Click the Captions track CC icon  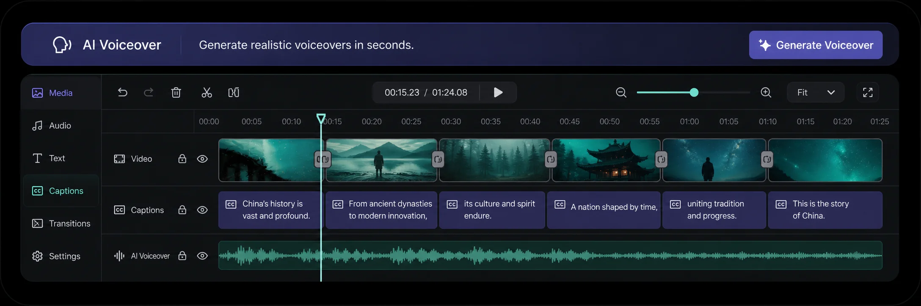click(x=119, y=210)
